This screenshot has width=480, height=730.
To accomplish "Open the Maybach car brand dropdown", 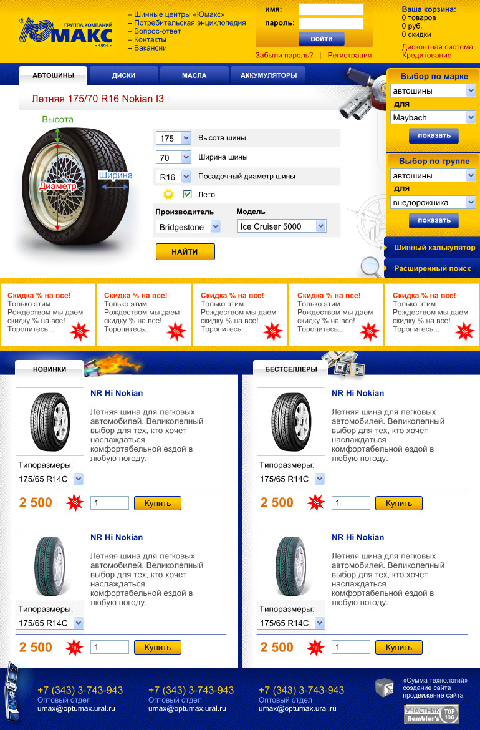I will point(433,117).
